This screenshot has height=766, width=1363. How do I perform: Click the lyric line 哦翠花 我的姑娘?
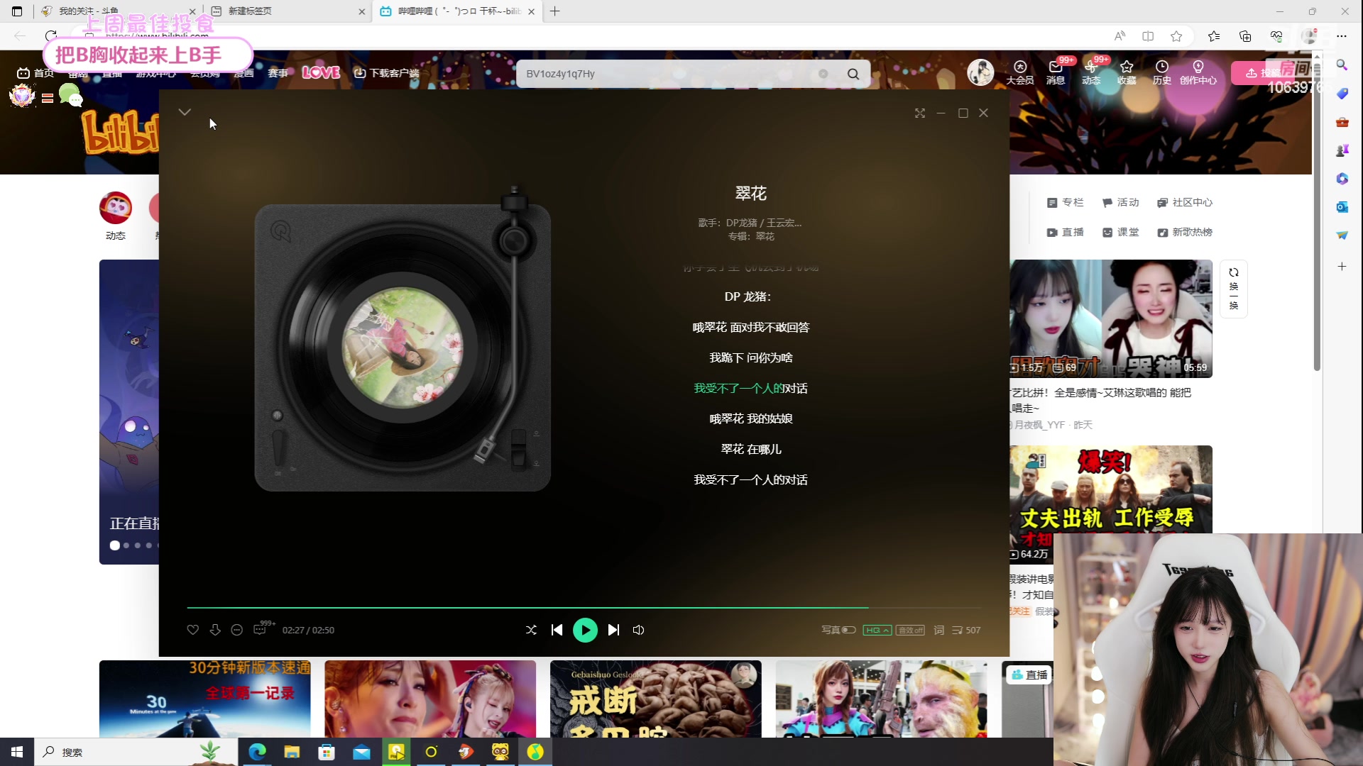point(751,418)
